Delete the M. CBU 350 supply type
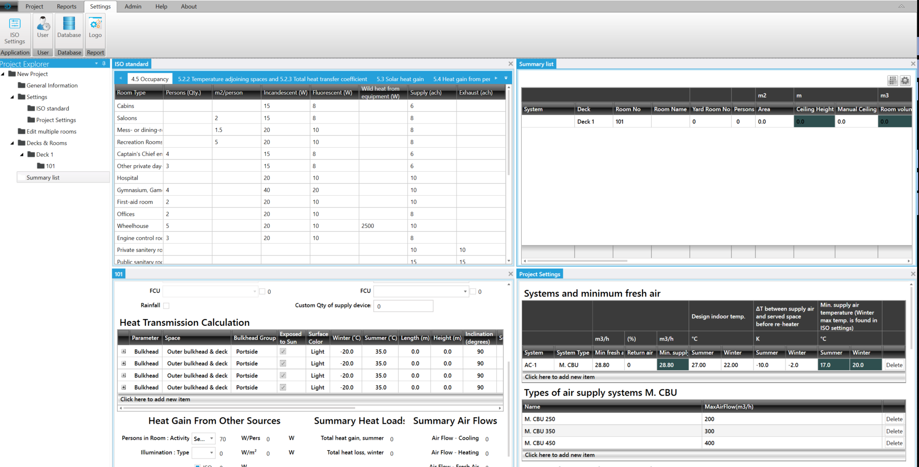This screenshot has height=467, width=919. coord(894,431)
